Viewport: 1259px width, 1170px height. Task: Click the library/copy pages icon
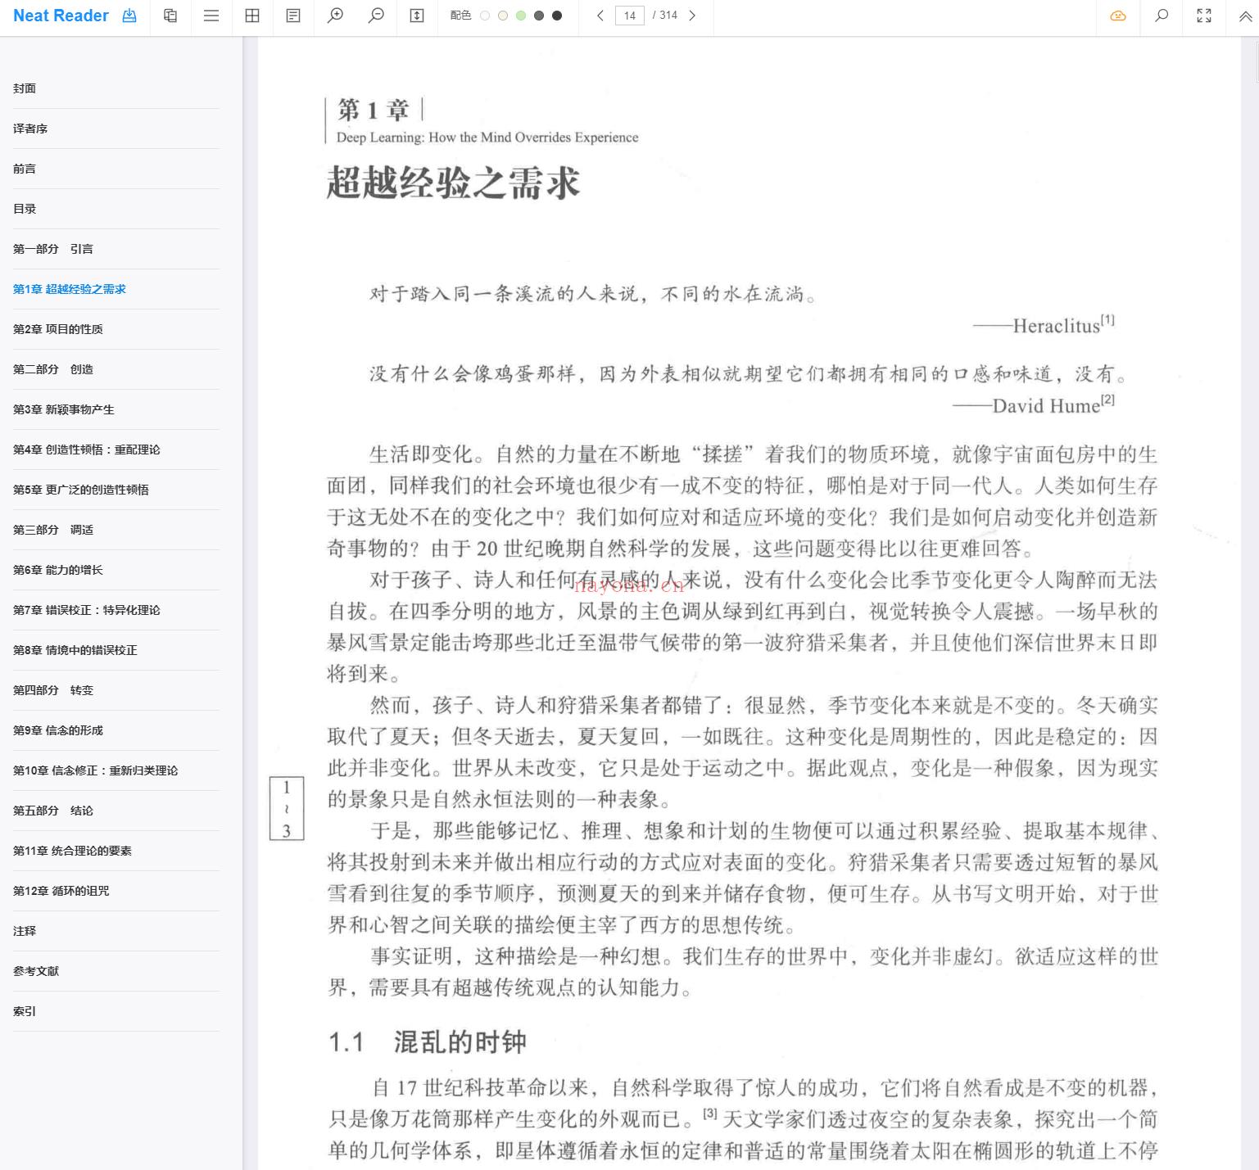pyautogui.click(x=170, y=16)
